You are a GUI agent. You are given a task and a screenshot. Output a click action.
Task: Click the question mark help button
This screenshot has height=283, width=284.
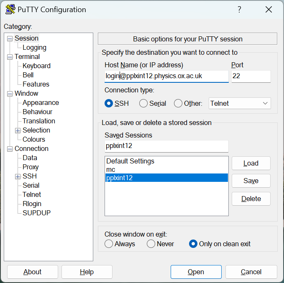(239, 10)
